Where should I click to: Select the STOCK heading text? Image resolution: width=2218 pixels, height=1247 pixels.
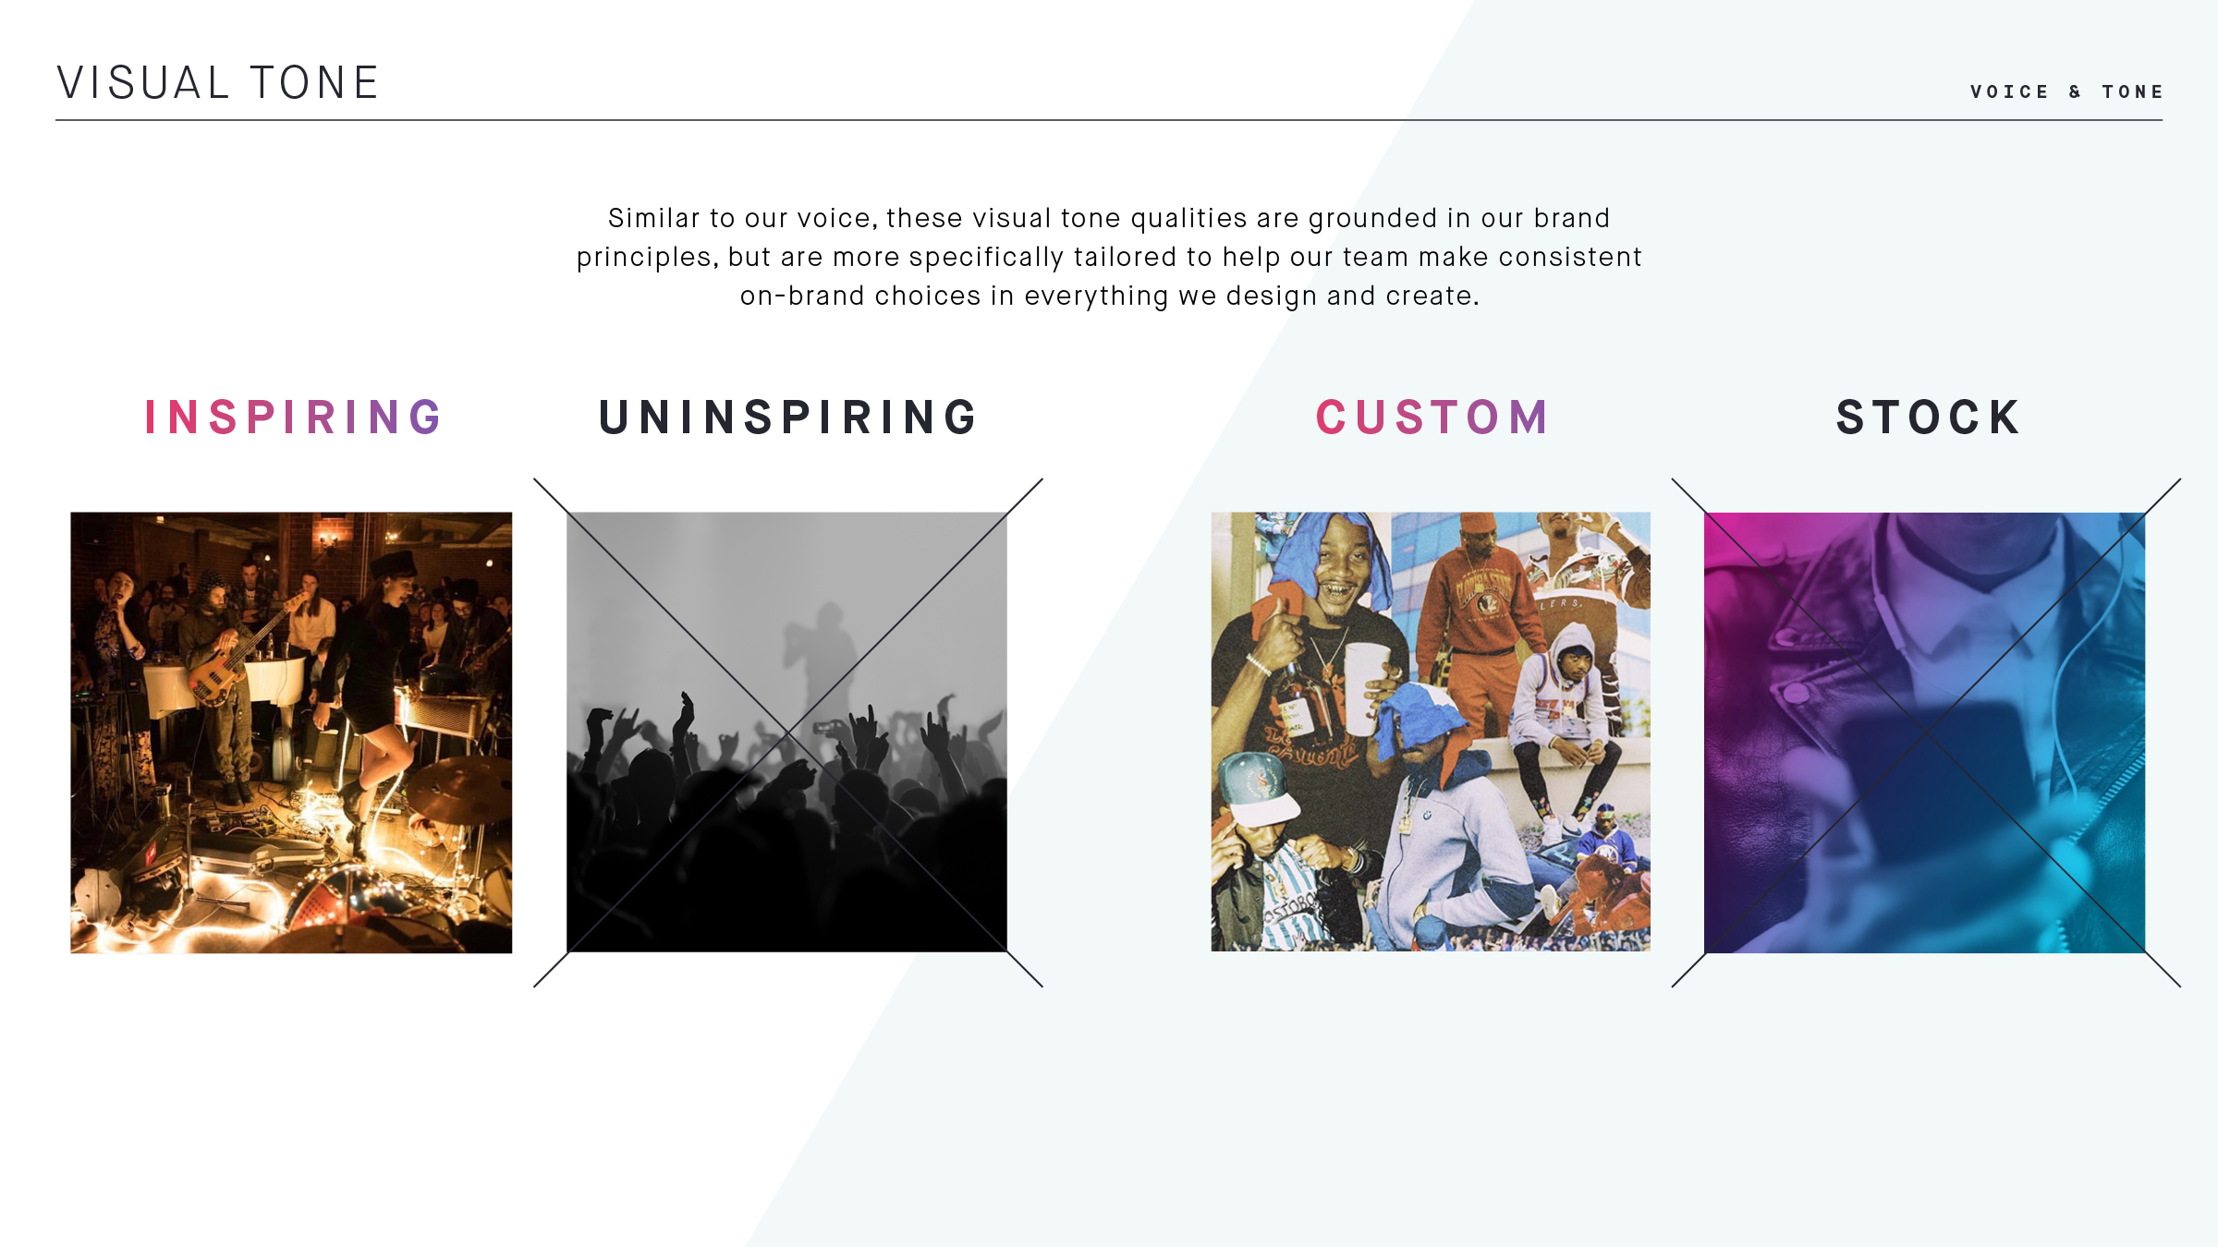click(x=1928, y=417)
